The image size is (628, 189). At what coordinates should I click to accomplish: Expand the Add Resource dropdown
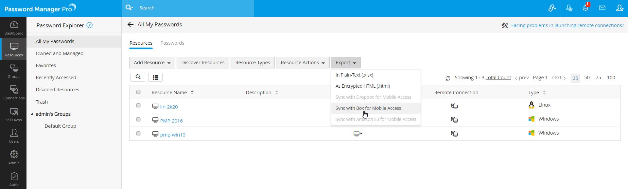[x=152, y=63]
